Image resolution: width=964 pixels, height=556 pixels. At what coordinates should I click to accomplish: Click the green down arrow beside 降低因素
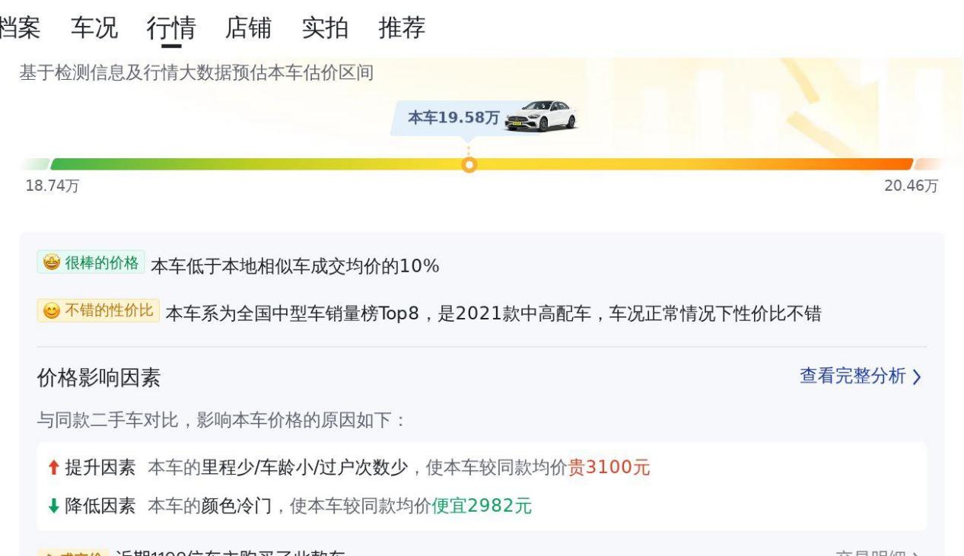coord(52,505)
